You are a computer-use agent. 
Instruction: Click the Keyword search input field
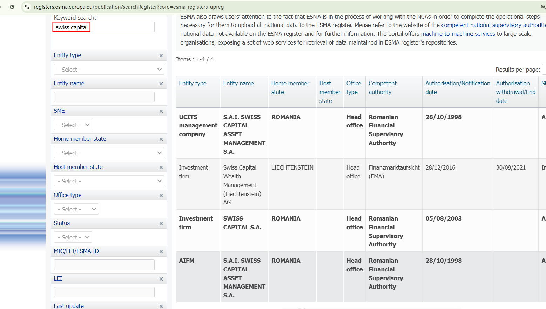pos(104,27)
